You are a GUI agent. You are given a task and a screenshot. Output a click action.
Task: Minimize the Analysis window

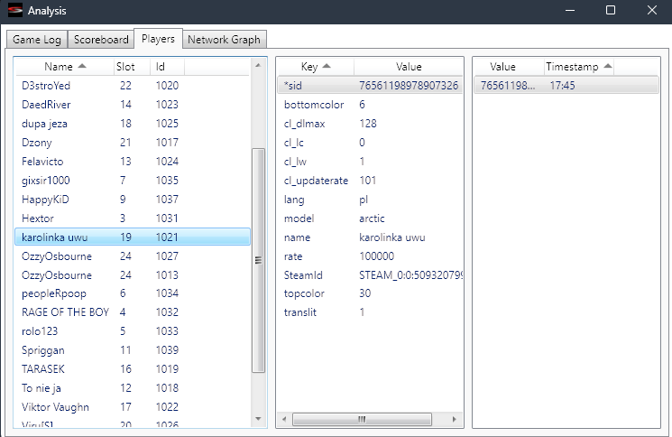click(569, 10)
